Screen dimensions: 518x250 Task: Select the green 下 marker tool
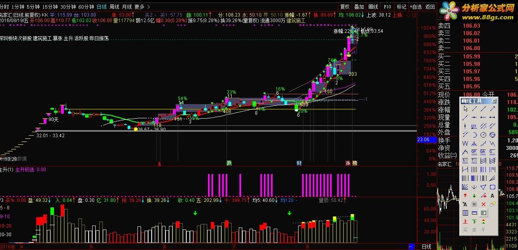(474, 222)
